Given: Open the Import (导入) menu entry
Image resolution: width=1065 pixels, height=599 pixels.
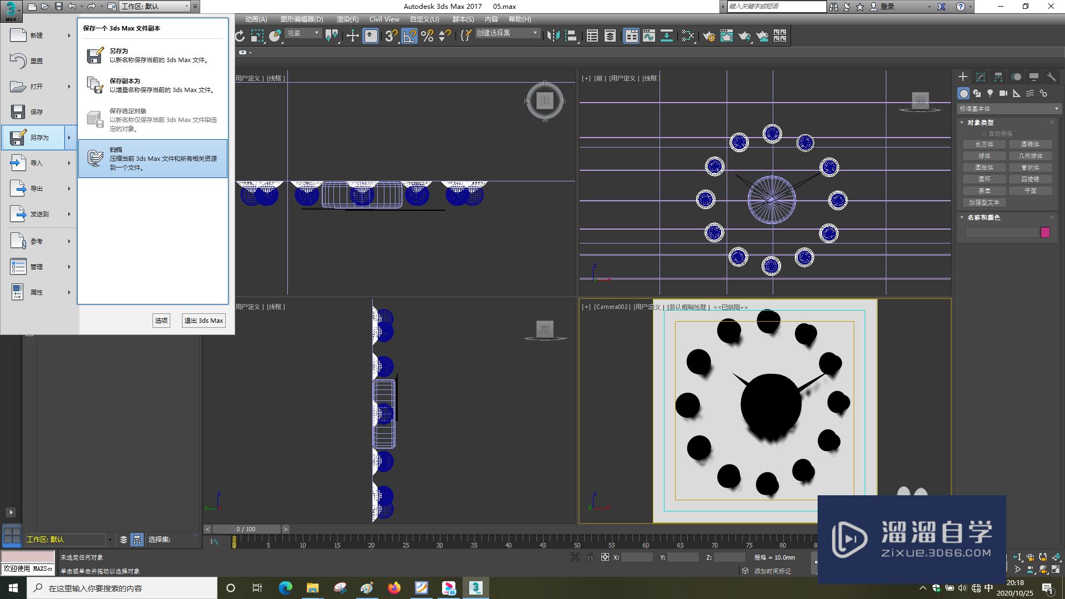Looking at the screenshot, I should tap(39, 163).
